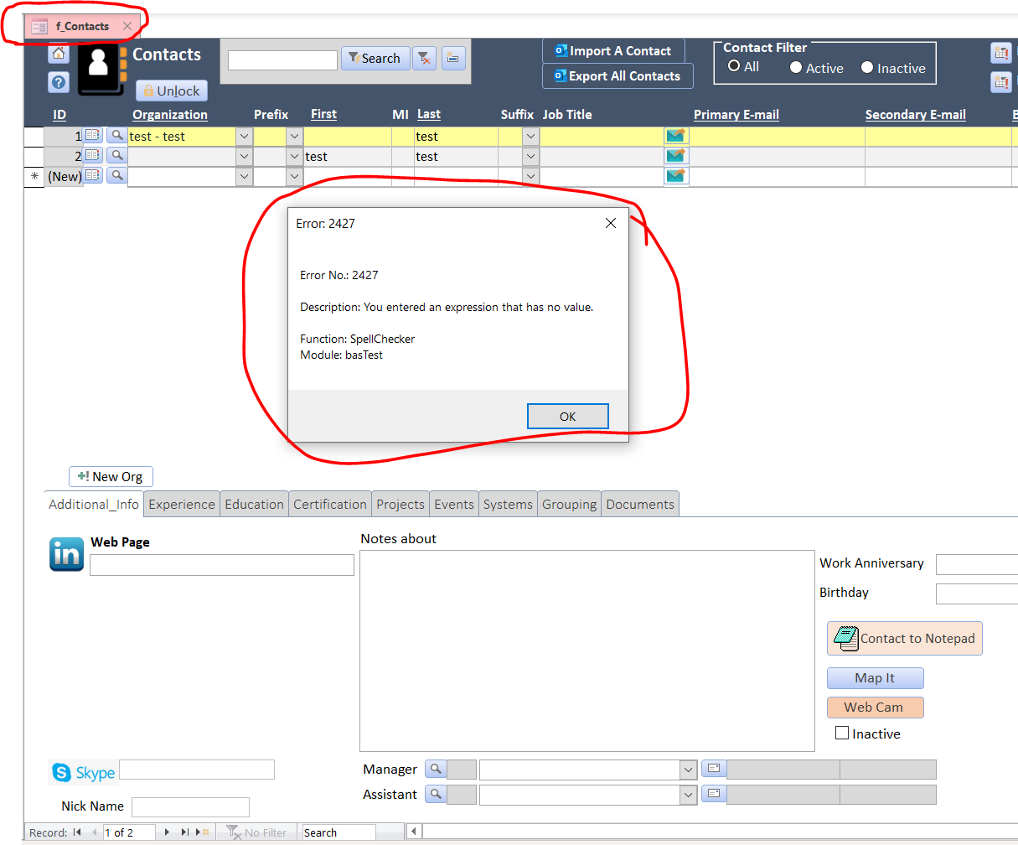Click the Web Cam button
Viewport: 1018px width, 845px height.
[875, 707]
